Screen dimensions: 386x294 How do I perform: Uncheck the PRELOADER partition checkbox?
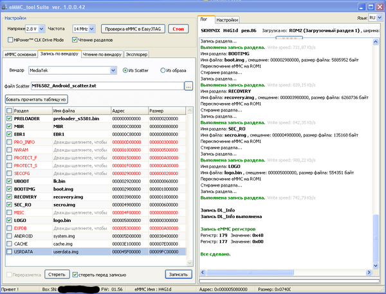tap(8, 118)
